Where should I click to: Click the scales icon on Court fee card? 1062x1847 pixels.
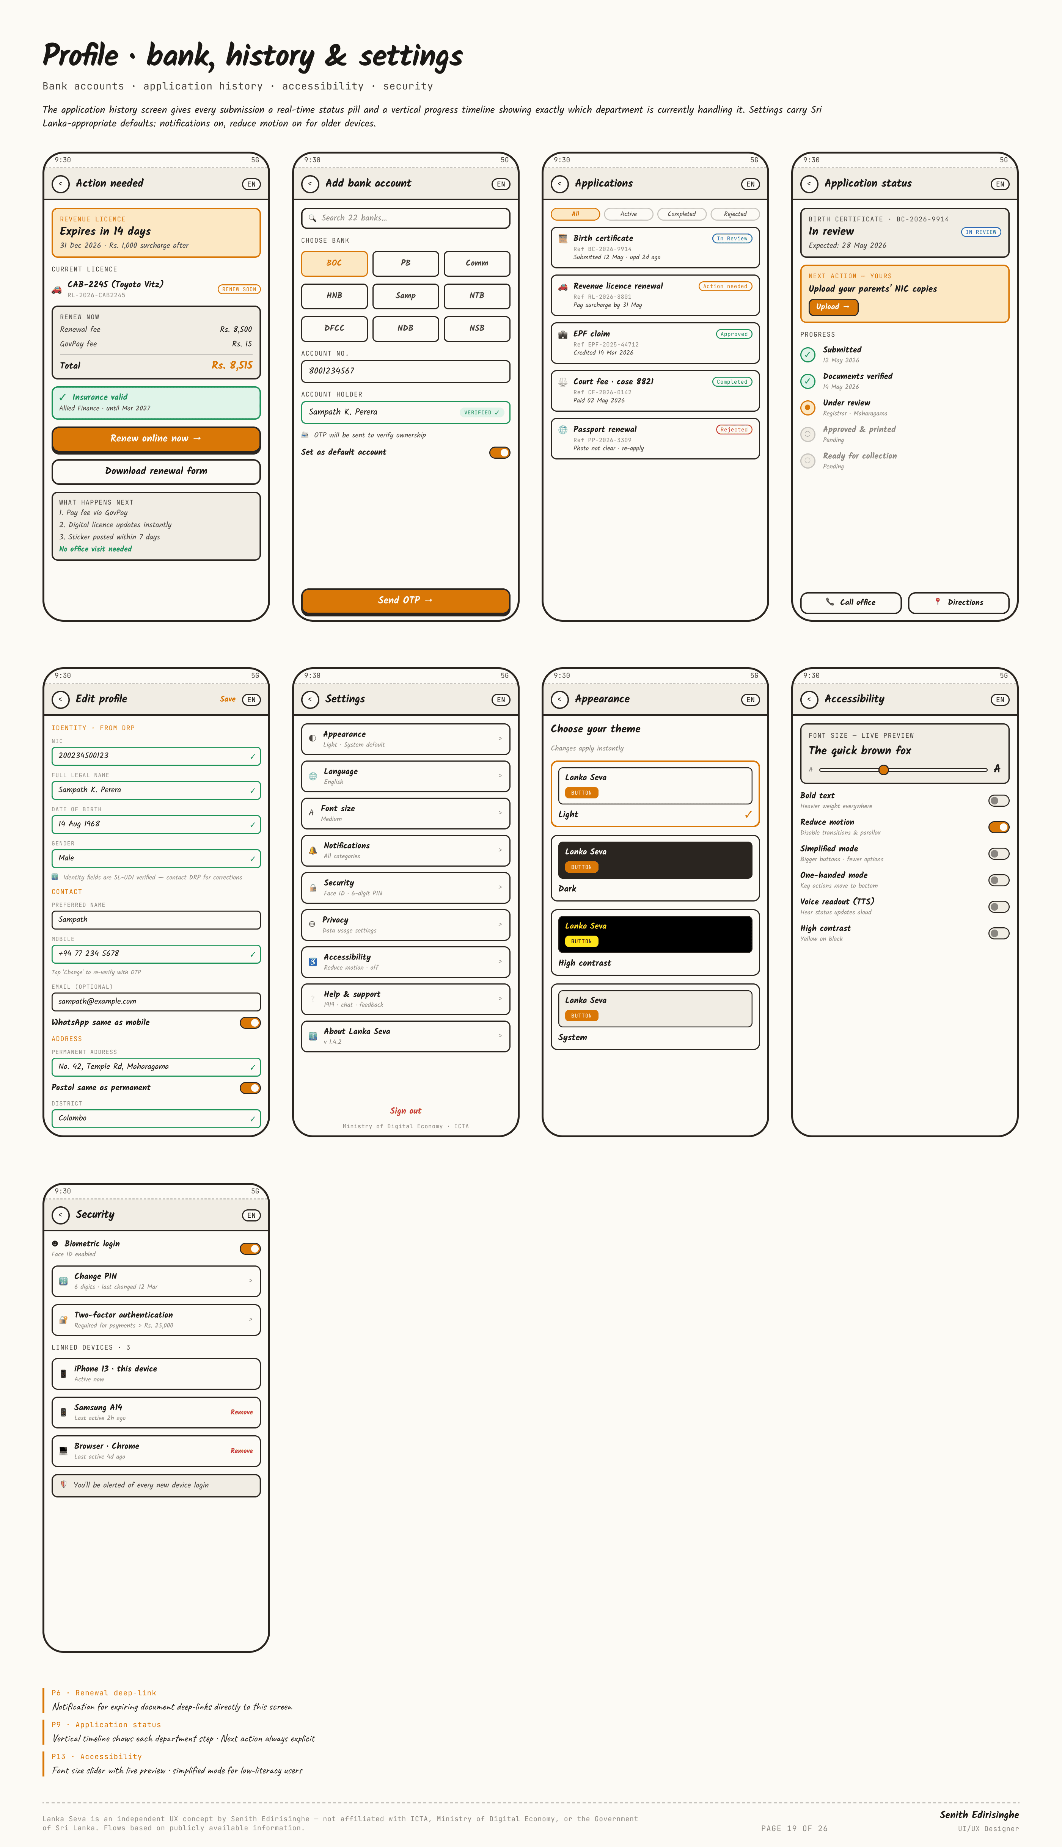[562, 382]
